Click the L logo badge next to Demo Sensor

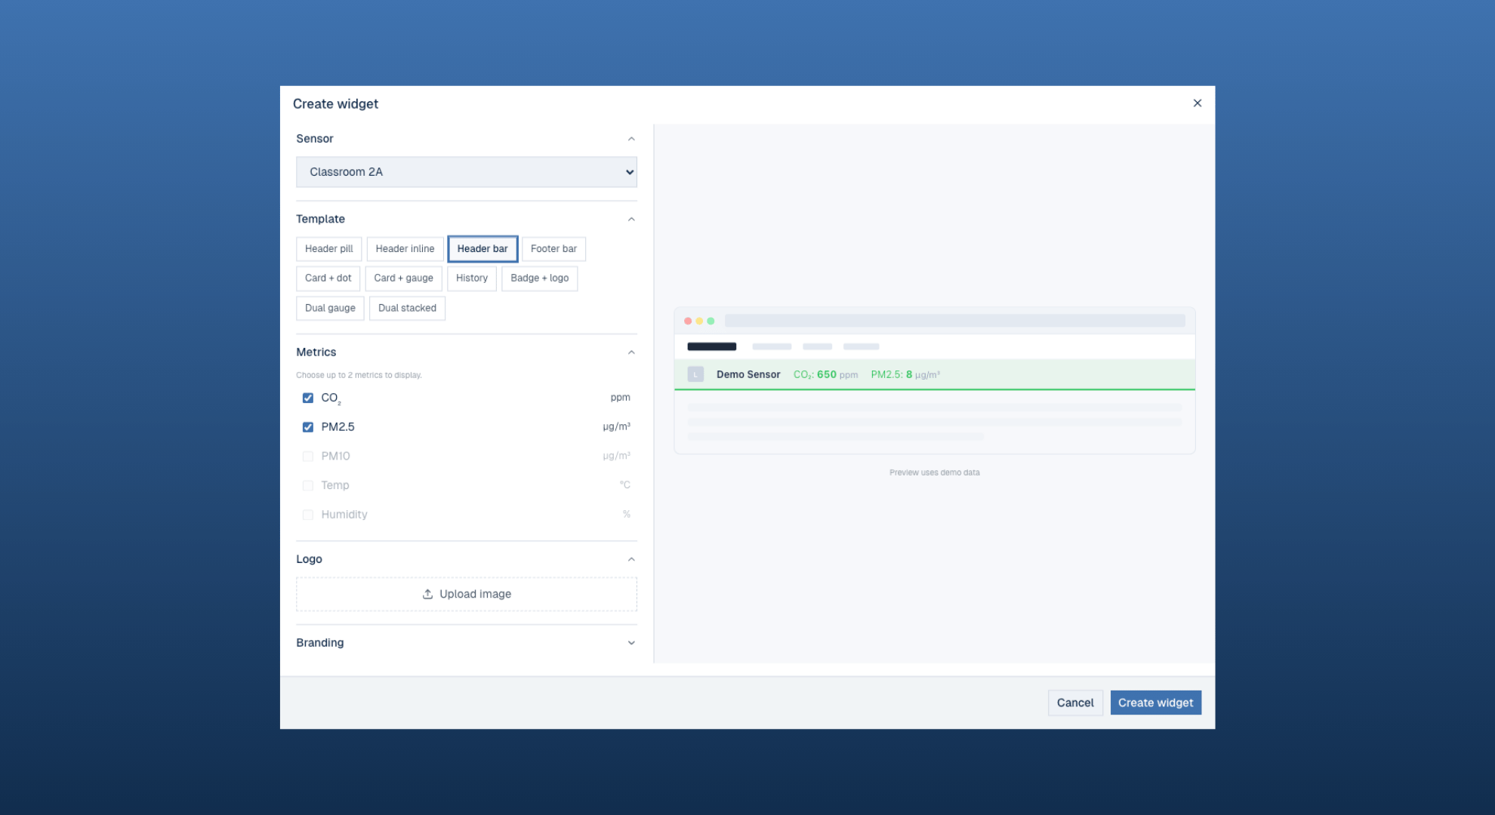tap(695, 374)
